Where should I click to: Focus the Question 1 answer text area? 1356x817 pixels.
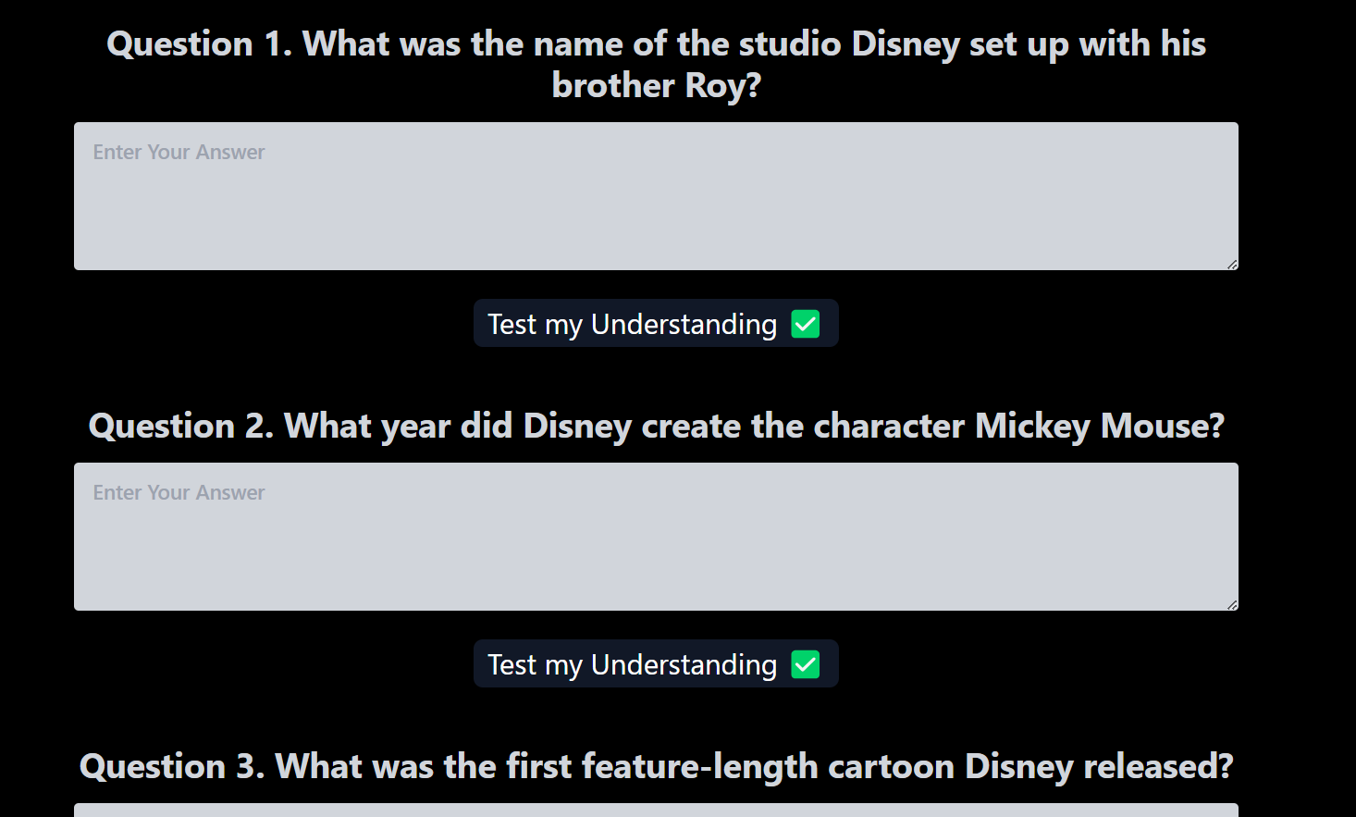656,196
